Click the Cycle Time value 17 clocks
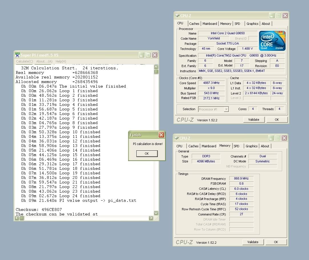Viewport: 309px width, 260px height. point(241,204)
